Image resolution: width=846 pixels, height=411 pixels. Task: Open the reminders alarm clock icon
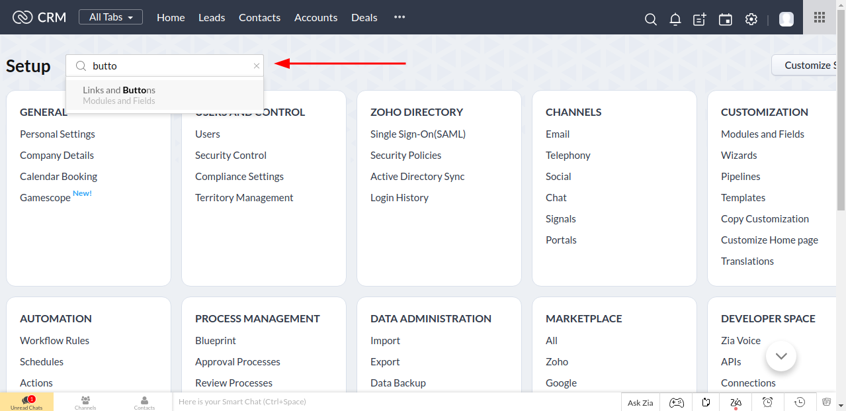tap(767, 402)
